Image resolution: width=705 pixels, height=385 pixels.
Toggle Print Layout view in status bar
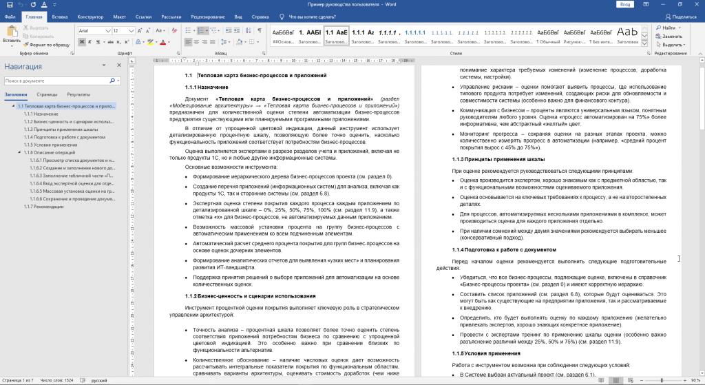(x=616, y=380)
